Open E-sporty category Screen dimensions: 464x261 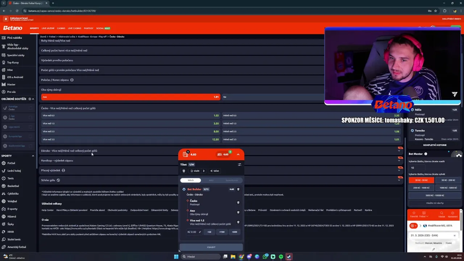click(x=12, y=209)
